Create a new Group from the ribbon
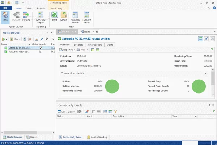 [x=63, y=17]
